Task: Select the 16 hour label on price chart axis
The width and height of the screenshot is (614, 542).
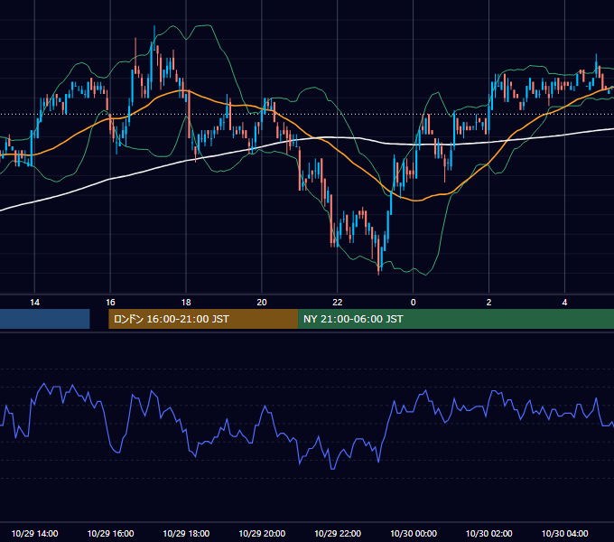Action: 110,303
